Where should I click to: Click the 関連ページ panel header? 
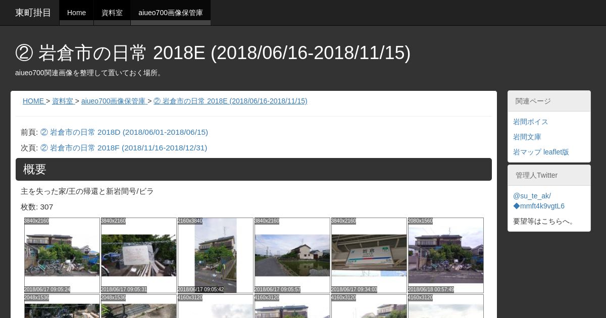(549, 101)
